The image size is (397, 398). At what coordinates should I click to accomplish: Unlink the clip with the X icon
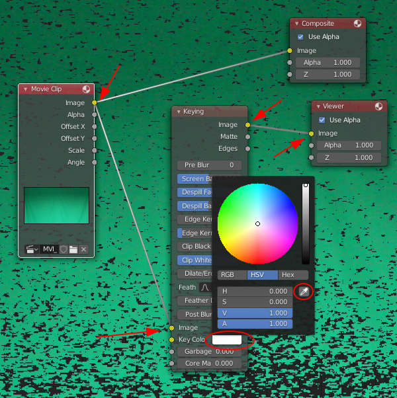coord(83,249)
